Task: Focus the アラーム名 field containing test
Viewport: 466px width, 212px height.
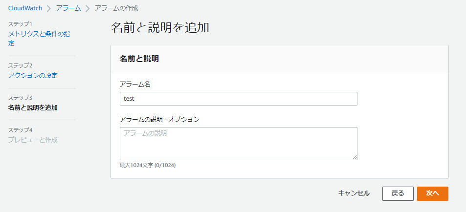Action: pyautogui.click(x=238, y=99)
